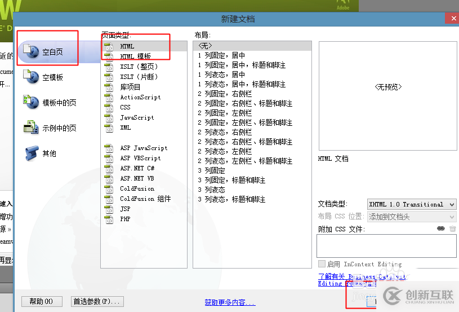
Task: Enable the InContext Editing checkbox
Action: [x=322, y=263]
